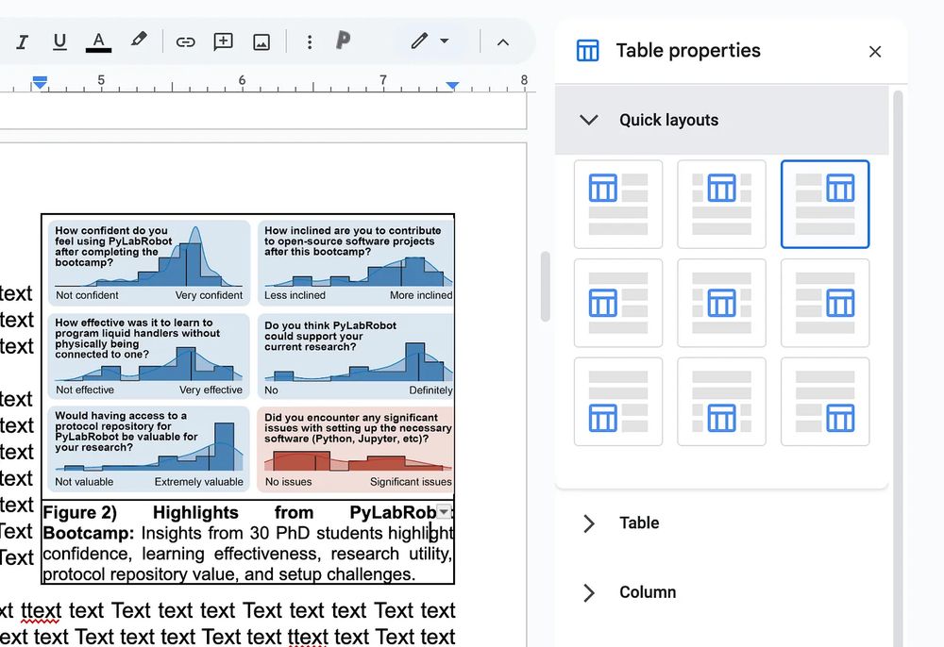Click the table cell dropdown arrow in caption
The height and width of the screenshot is (647, 944).
(444, 512)
